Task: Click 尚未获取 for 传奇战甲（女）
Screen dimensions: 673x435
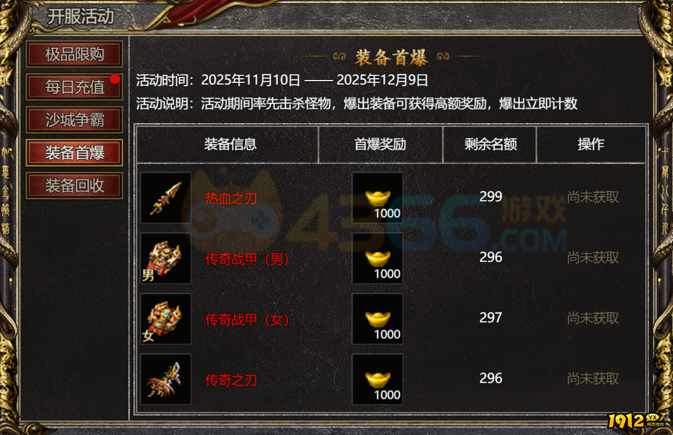Action: [x=592, y=318]
